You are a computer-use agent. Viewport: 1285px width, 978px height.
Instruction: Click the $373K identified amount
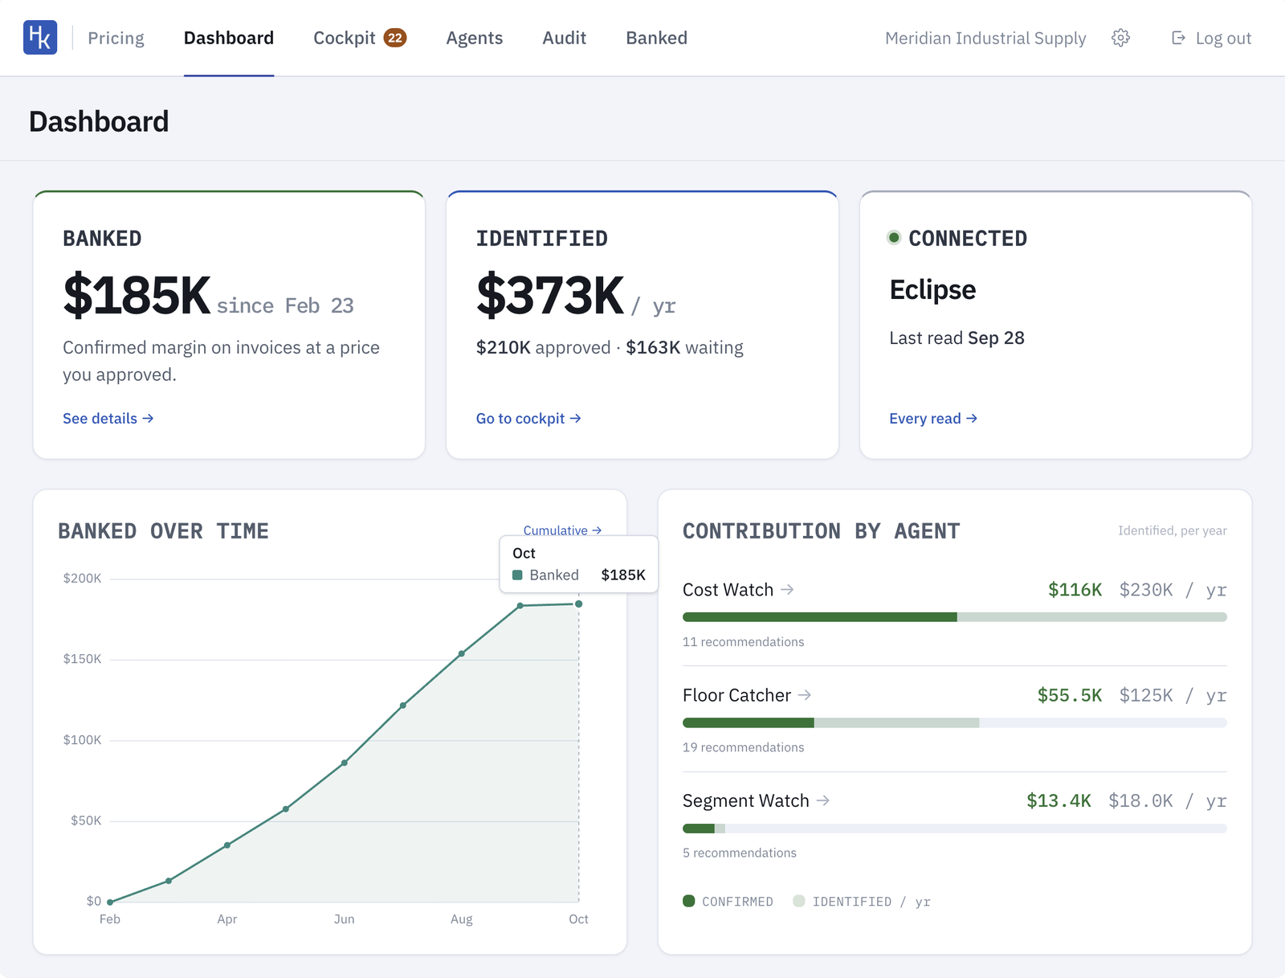[550, 295]
